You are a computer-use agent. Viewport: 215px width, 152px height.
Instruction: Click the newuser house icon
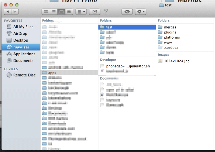point(9,47)
